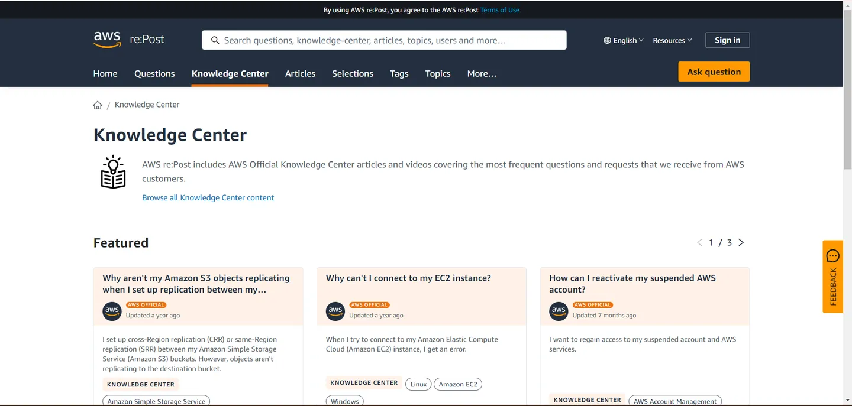Click AWS OFFICIAL badge on suspended account card
852x406 pixels.
point(592,305)
